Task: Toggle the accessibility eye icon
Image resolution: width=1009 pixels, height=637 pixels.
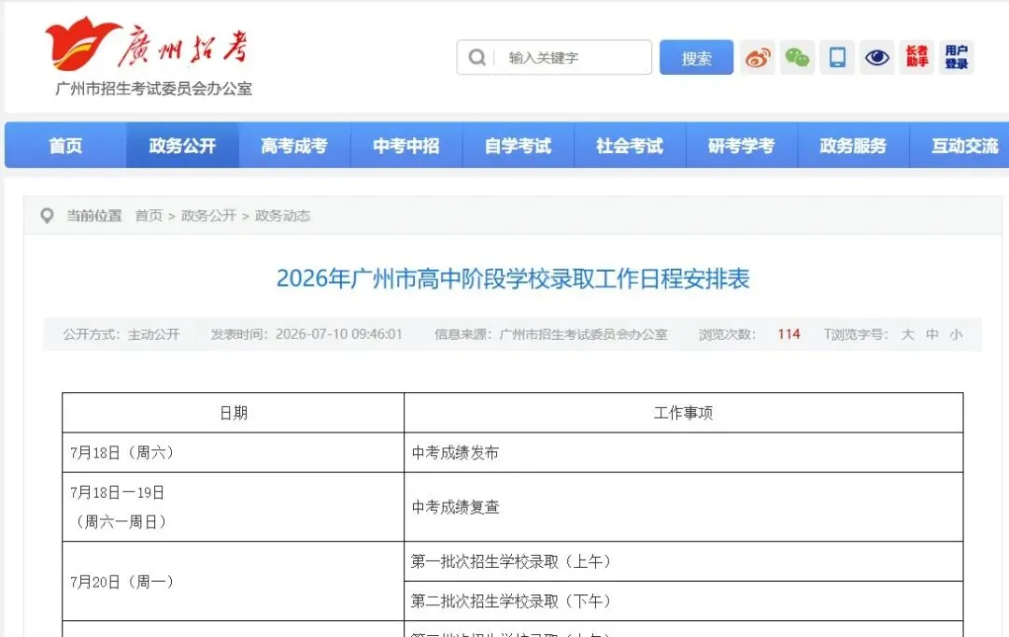Action: tap(877, 57)
